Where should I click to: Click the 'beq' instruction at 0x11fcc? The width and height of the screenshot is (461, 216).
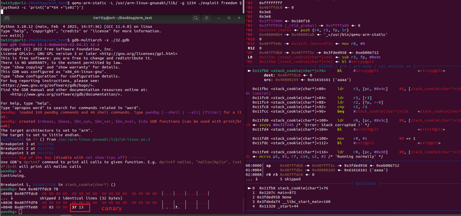341,112
